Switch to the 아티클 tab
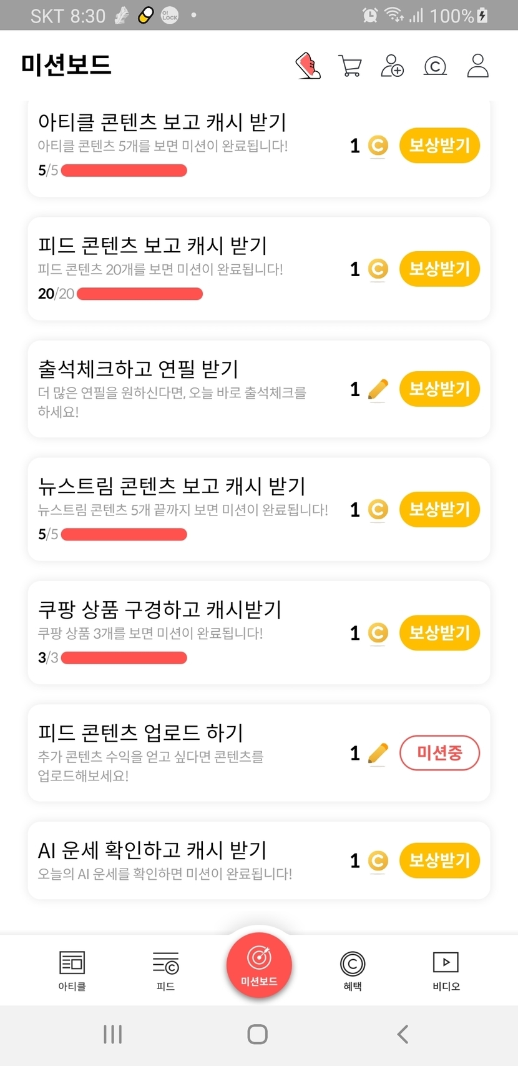 coord(72,970)
